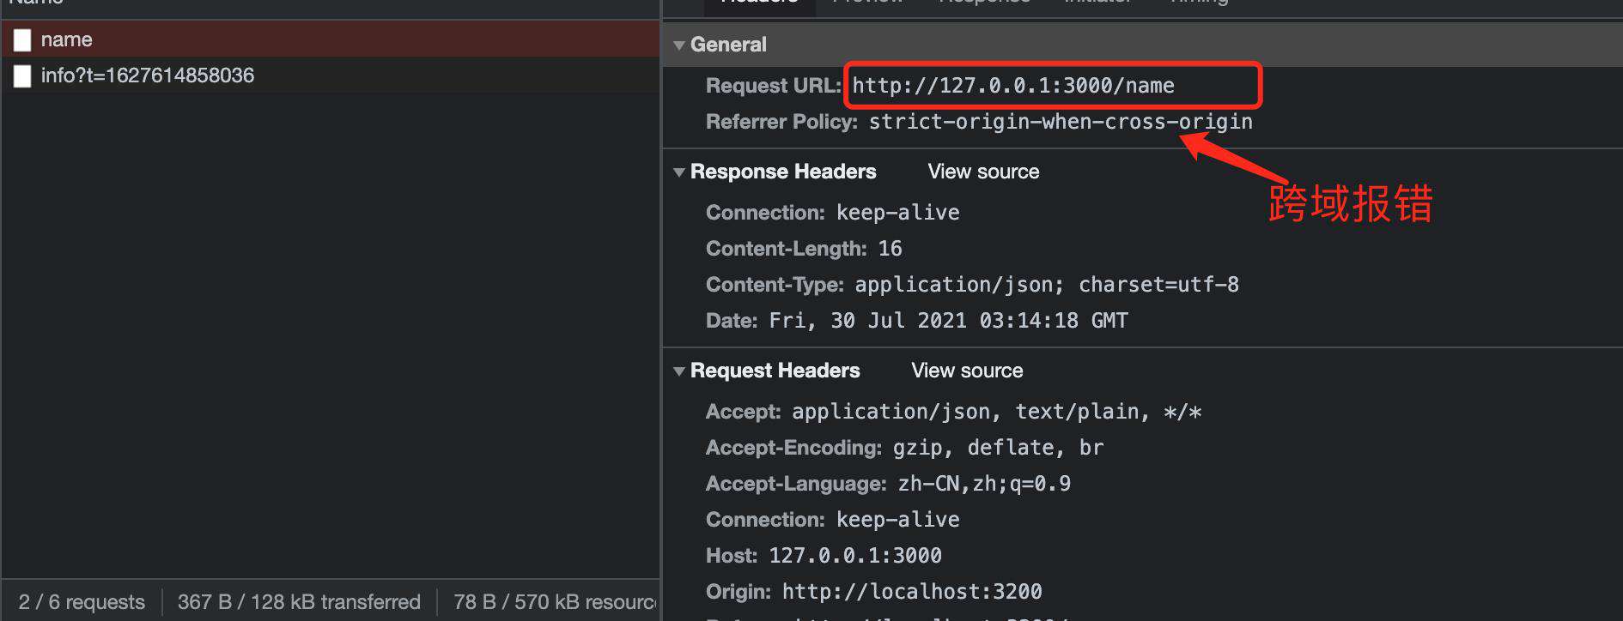Click the strict-origin-when-cross-origin referrer policy value

1061,122
